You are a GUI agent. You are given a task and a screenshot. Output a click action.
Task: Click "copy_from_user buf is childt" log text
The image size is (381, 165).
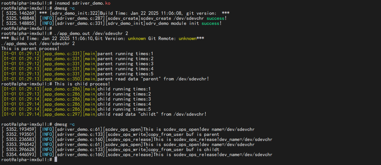coord(184,150)
